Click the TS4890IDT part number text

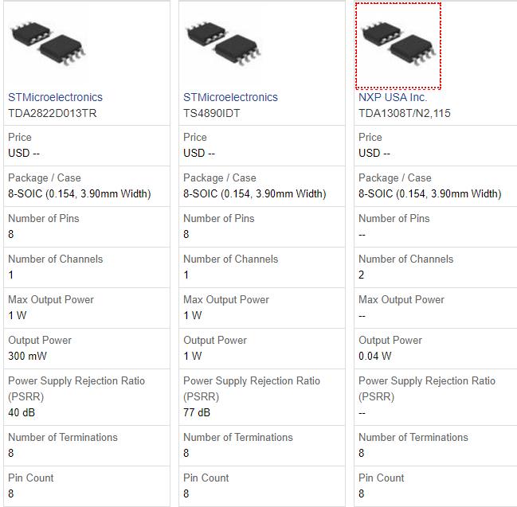click(211, 113)
